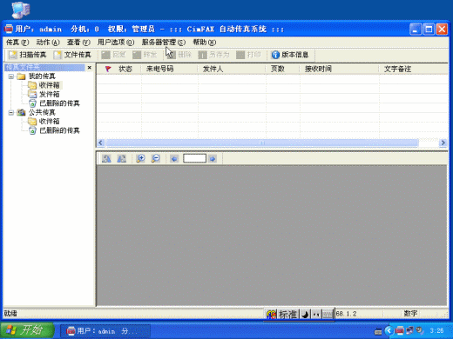Collapse the My Fax (我的传真) tree node
Viewport: 453px width, 339px height.
point(11,76)
